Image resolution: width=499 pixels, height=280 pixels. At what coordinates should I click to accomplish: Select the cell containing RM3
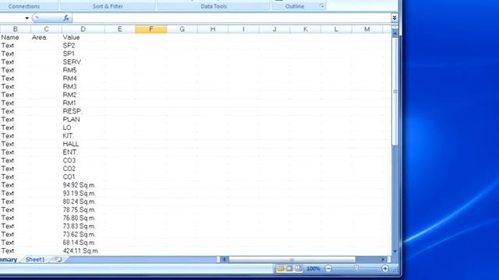click(x=83, y=86)
